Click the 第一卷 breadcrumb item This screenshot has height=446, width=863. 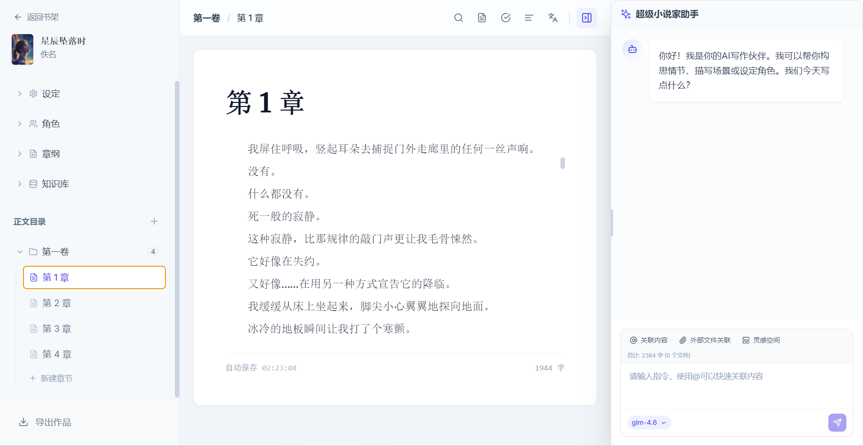point(207,18)
